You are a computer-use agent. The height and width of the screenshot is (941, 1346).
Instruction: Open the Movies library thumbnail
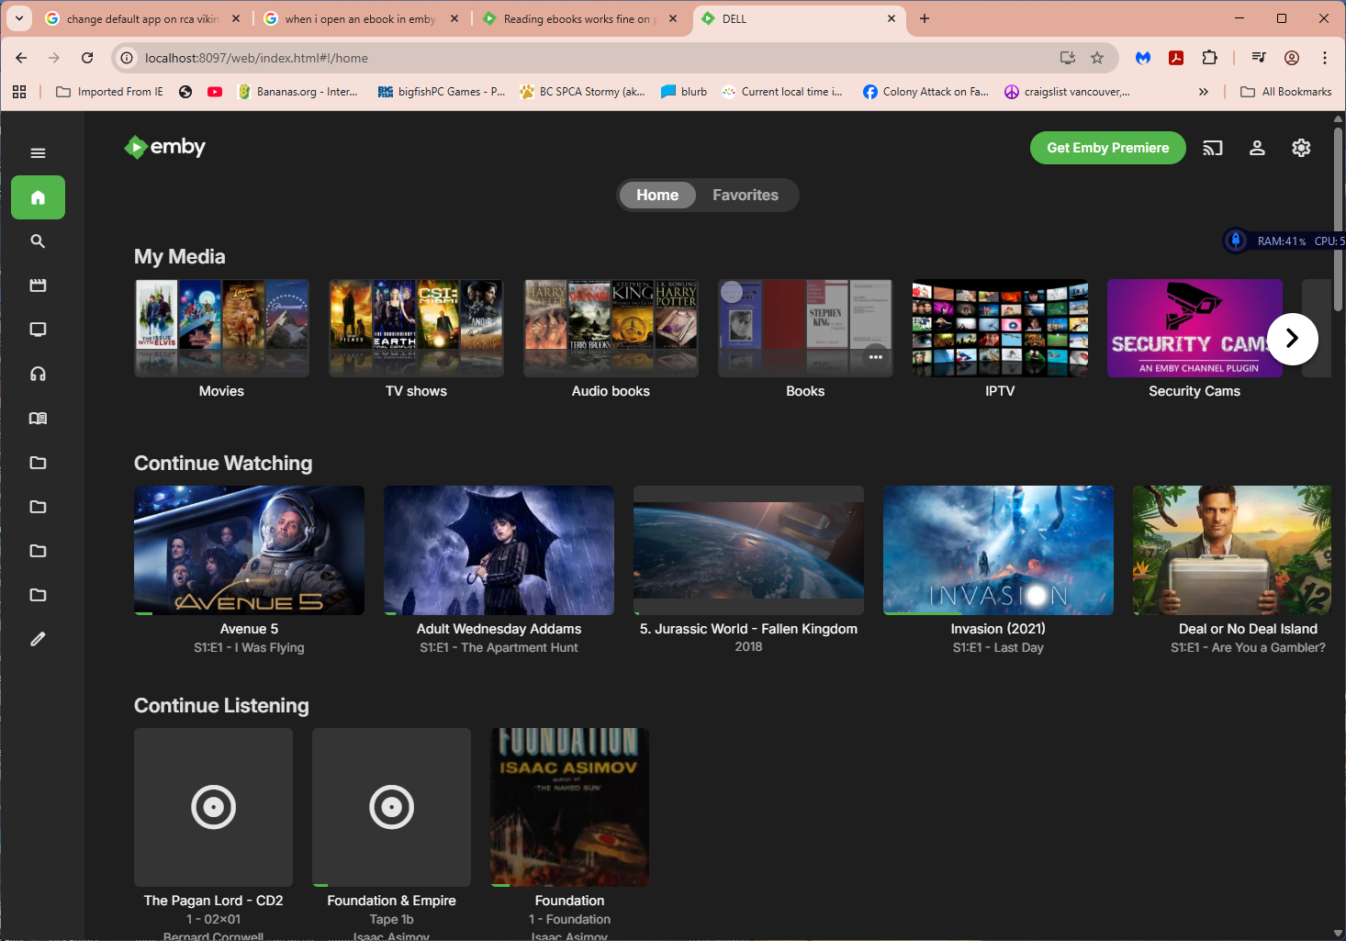[x=221, y=328]
